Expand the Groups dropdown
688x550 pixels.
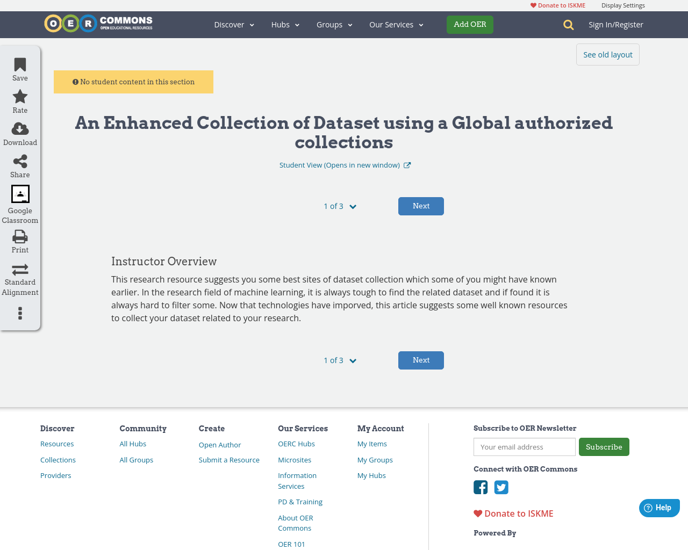(350, 25)
